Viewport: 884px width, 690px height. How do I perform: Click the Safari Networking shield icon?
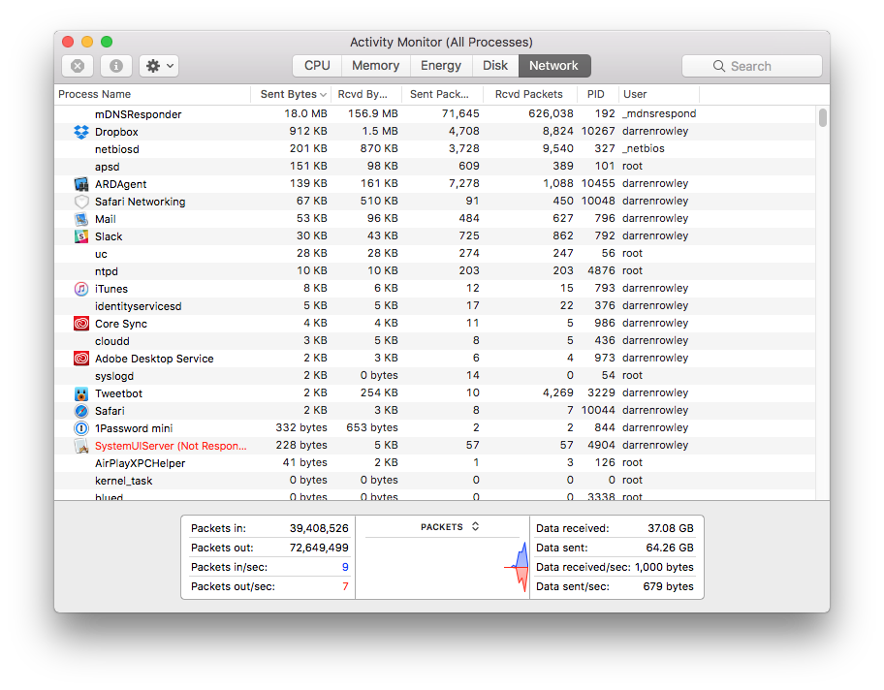click(x=81, y=202)
